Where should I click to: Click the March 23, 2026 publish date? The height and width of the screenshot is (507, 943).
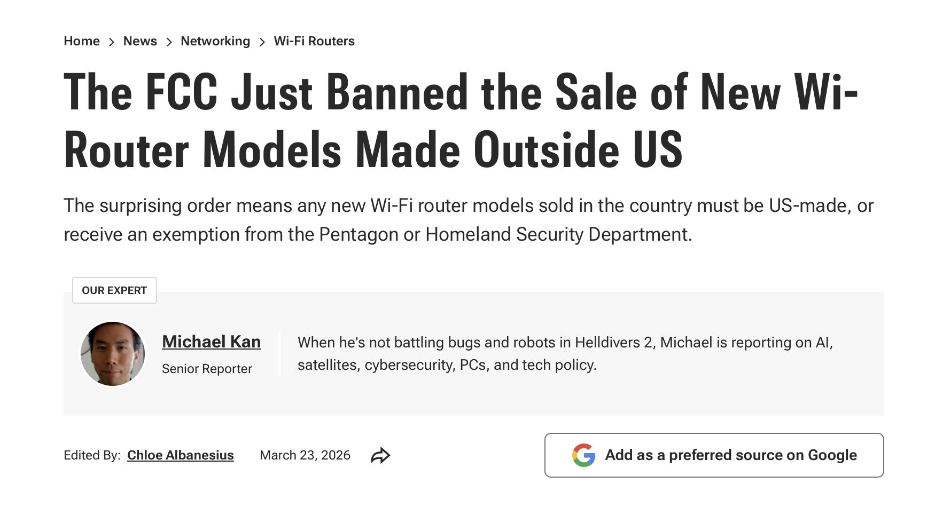click(x=305, y=455)
